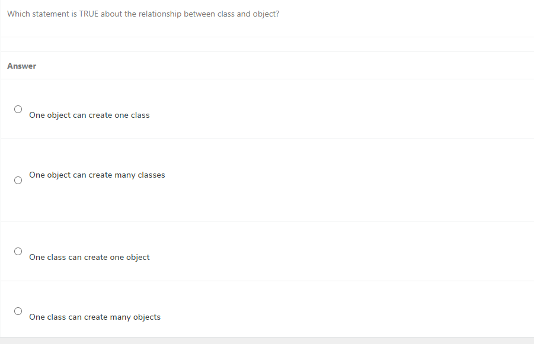Click the 'One class can create many objects' label

[95, 317]
